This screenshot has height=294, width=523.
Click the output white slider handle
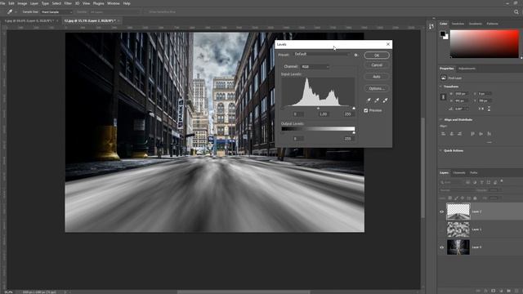pos(354,132)
